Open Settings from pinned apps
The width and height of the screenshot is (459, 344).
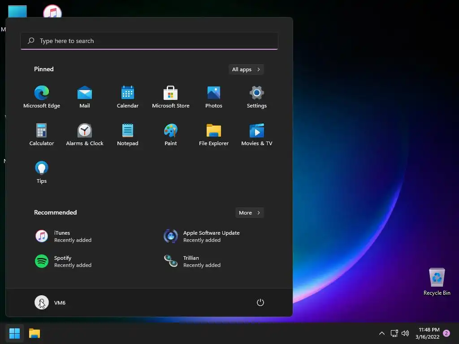[x=257, y=97]
